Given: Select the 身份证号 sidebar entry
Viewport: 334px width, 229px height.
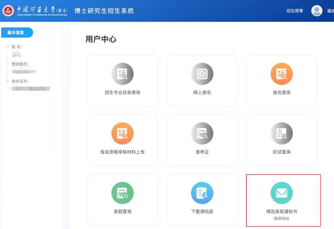Looking at the screenshot, I should point(20,81).
